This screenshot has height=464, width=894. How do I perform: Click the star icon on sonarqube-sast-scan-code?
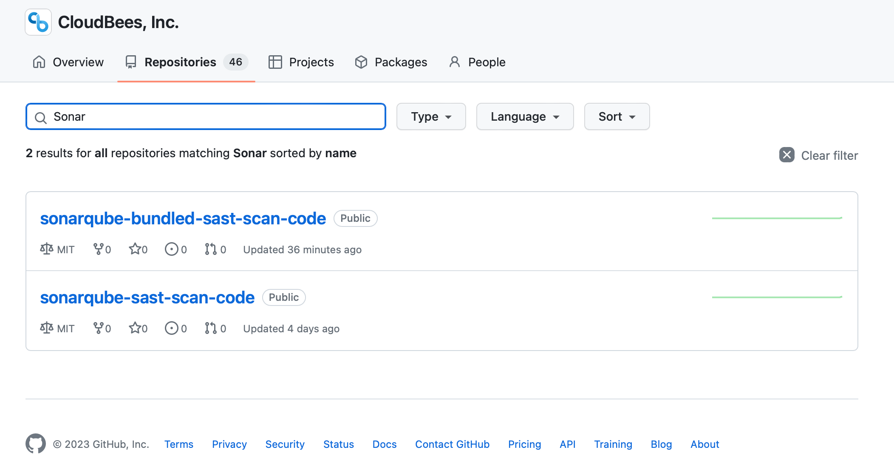pyautogui.click(x=135, y=328)
